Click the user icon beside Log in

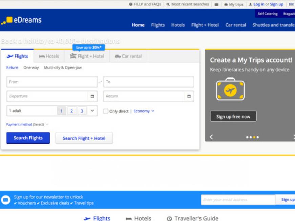[250, 4]
